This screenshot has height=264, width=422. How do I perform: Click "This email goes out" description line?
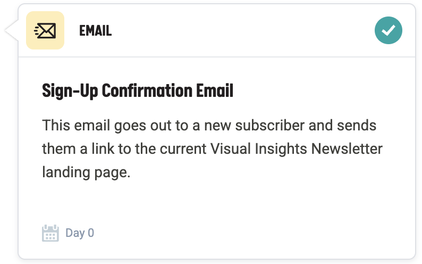pos(106,126)
